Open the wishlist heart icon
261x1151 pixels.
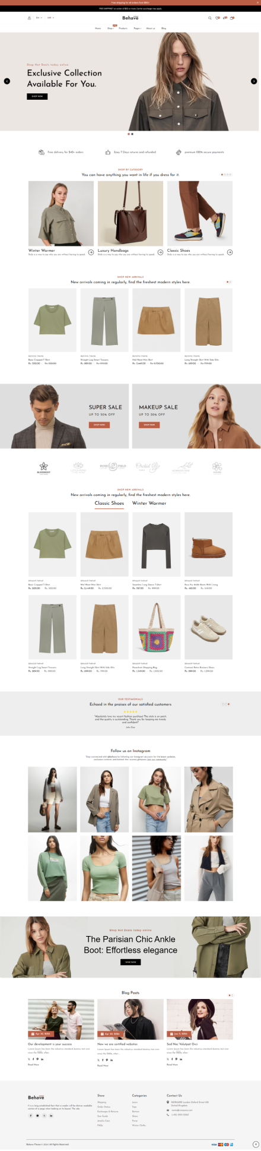(x=217, y=18)
